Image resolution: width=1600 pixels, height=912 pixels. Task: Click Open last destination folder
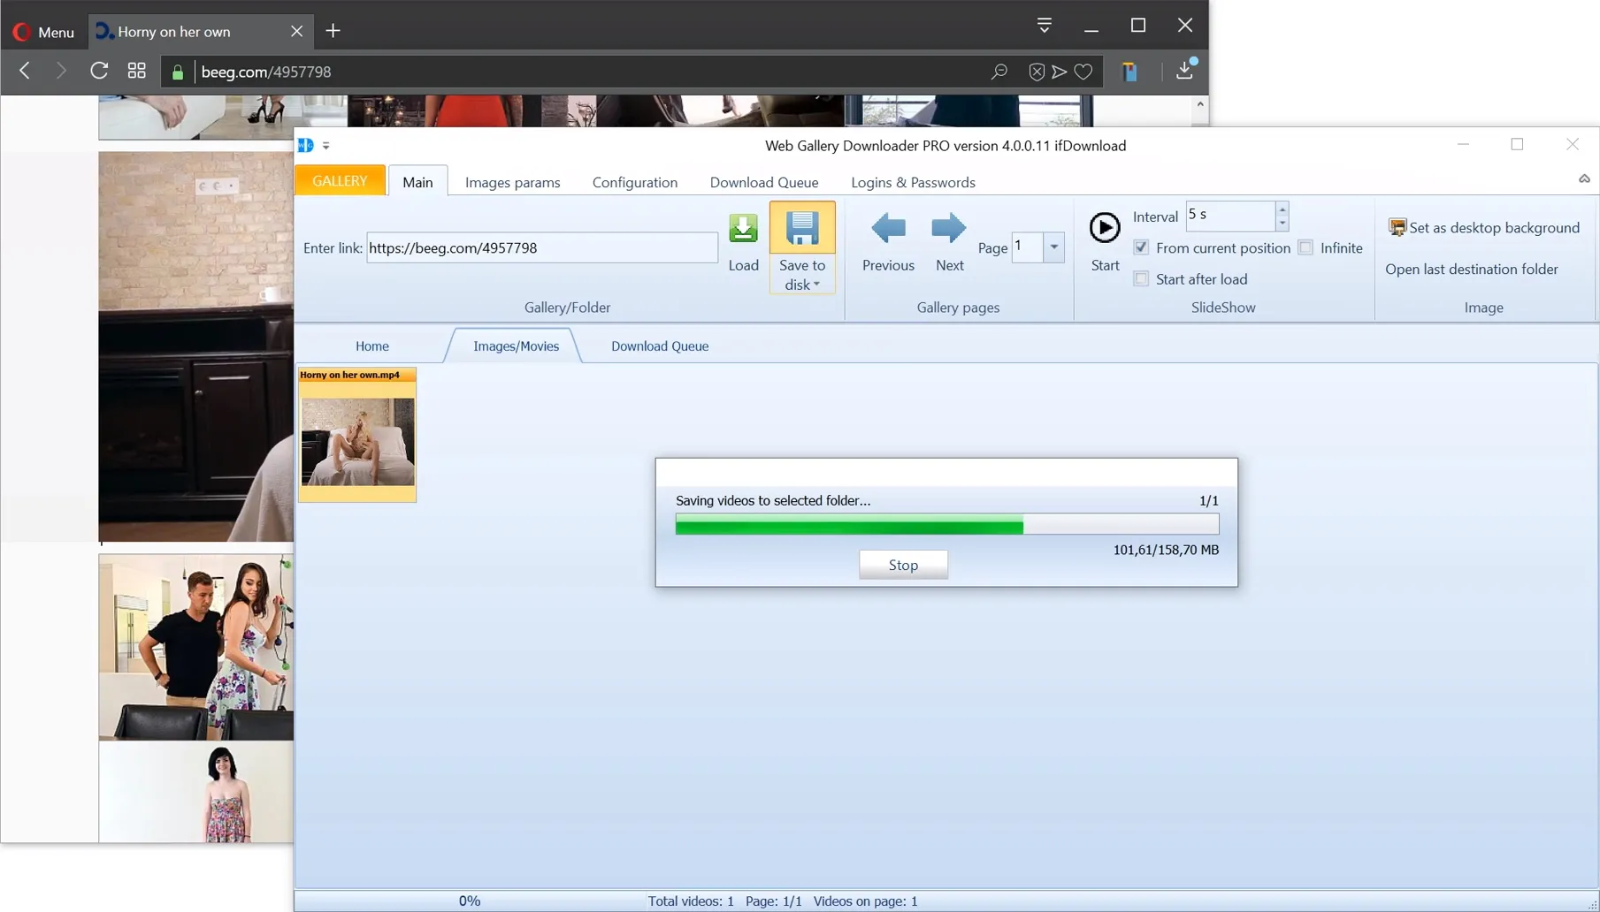[x=1471, y=269]
